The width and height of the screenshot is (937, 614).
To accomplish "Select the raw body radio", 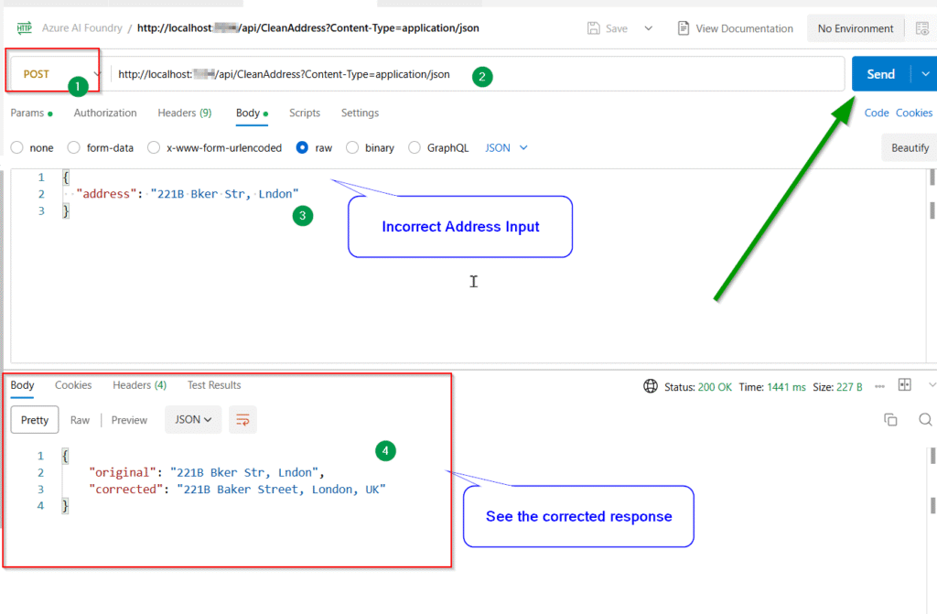I will click(302, 147).
